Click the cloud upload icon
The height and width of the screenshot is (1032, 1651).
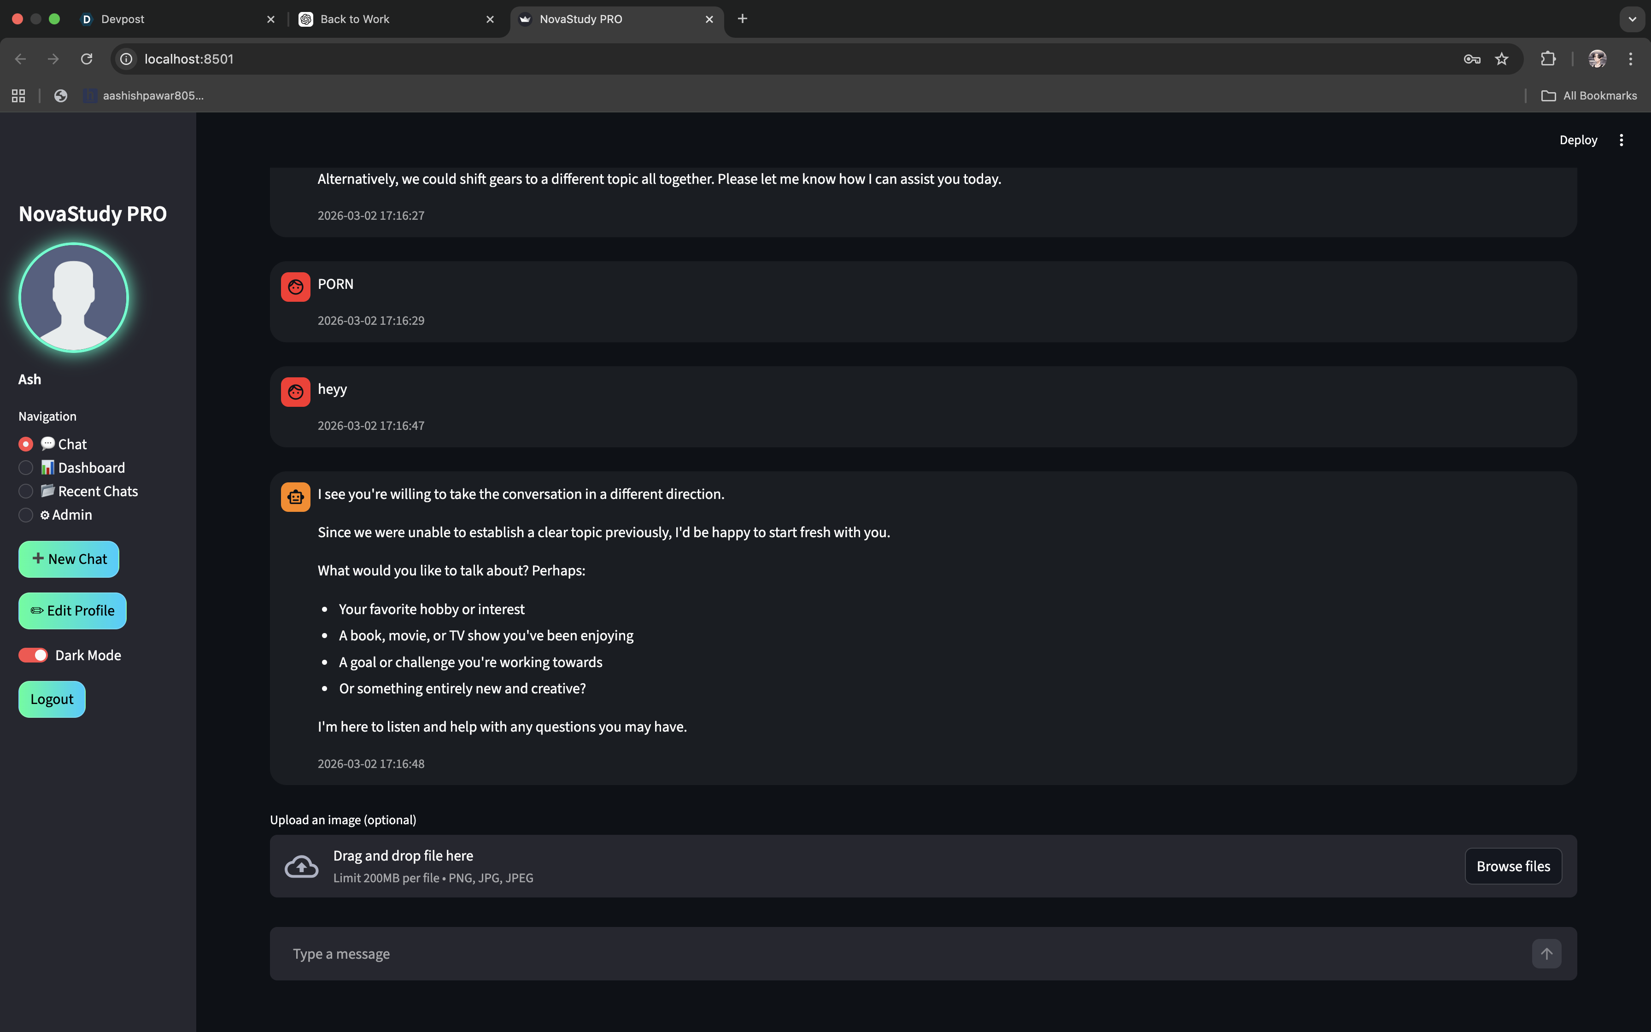pyautogui.click(x=301, y=866)
